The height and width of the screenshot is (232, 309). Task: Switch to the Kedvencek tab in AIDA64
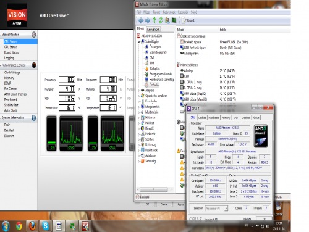coord(153,30)
